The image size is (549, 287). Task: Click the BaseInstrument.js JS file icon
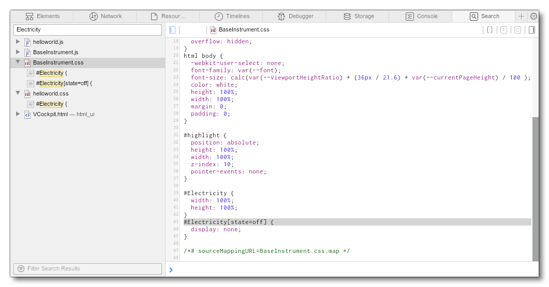pyautogui.click(x=27, y=52)
